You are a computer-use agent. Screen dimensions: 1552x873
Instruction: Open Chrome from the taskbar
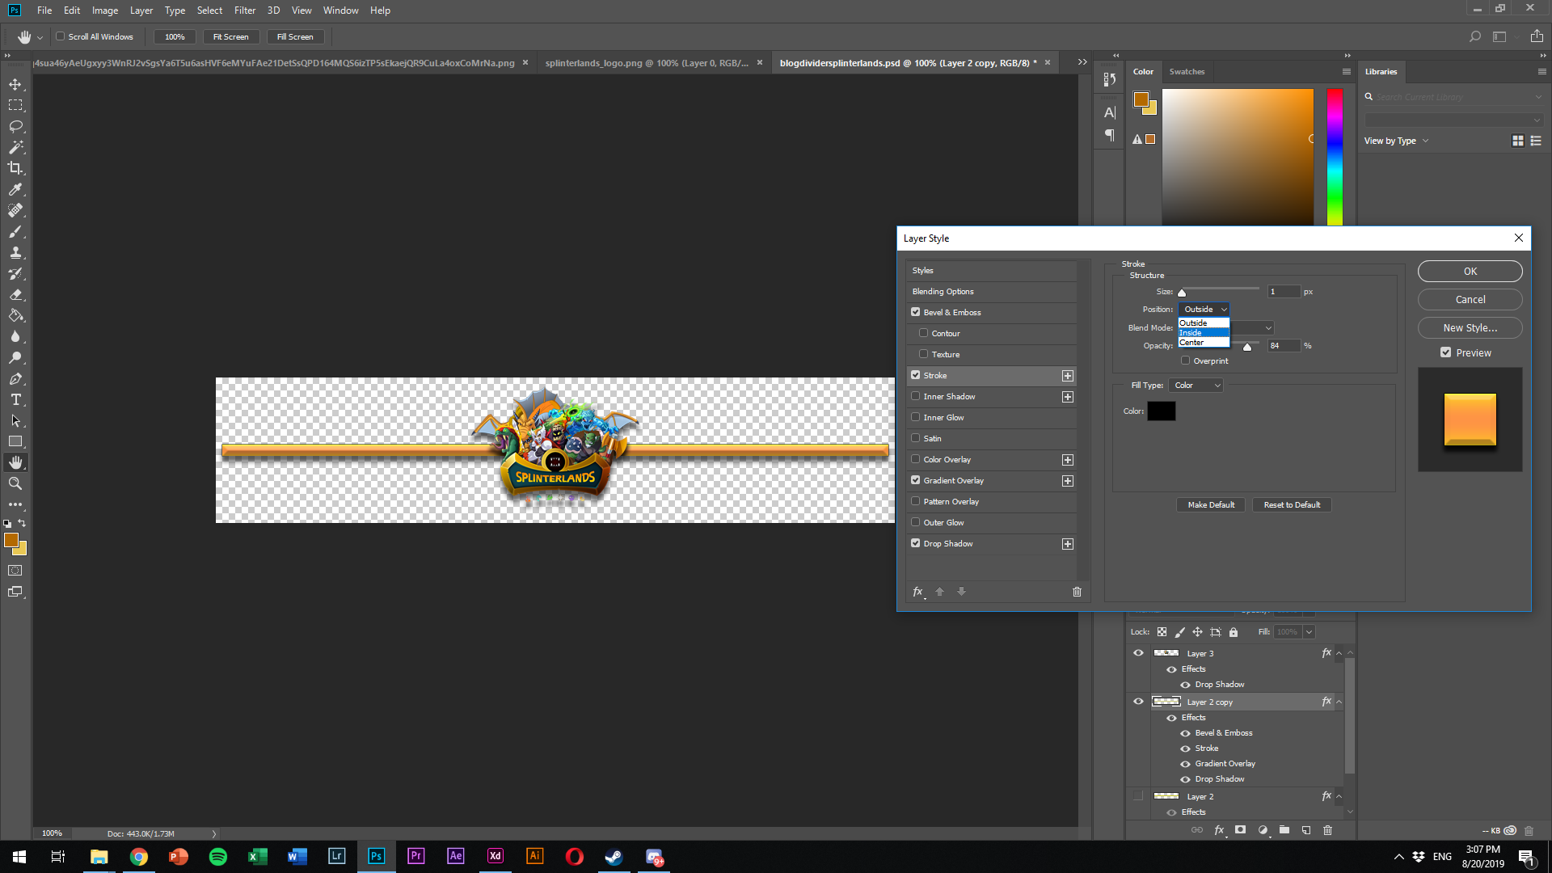[x=139, y=856]
